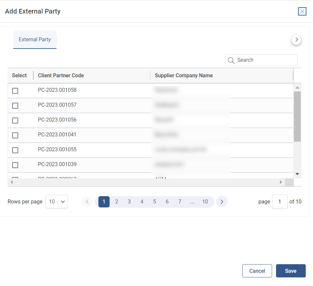313x286 pixels.
Task: Select the PC-2023.001056 row checkbox
Action: (x=15, y=121)
